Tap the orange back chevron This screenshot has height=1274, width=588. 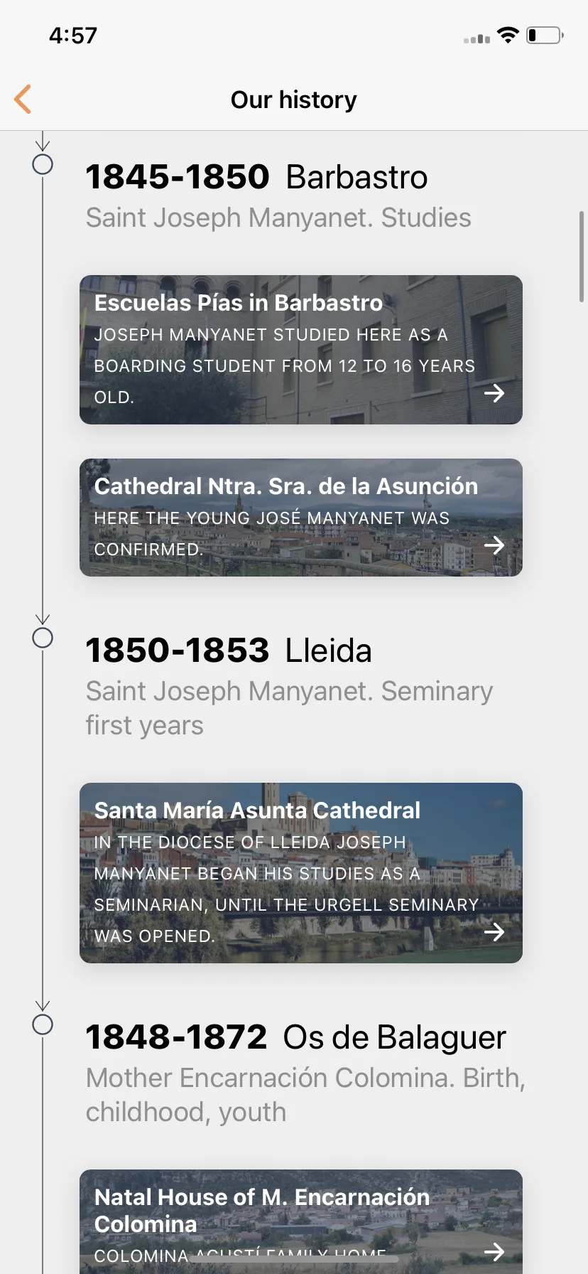coord(23,99)
